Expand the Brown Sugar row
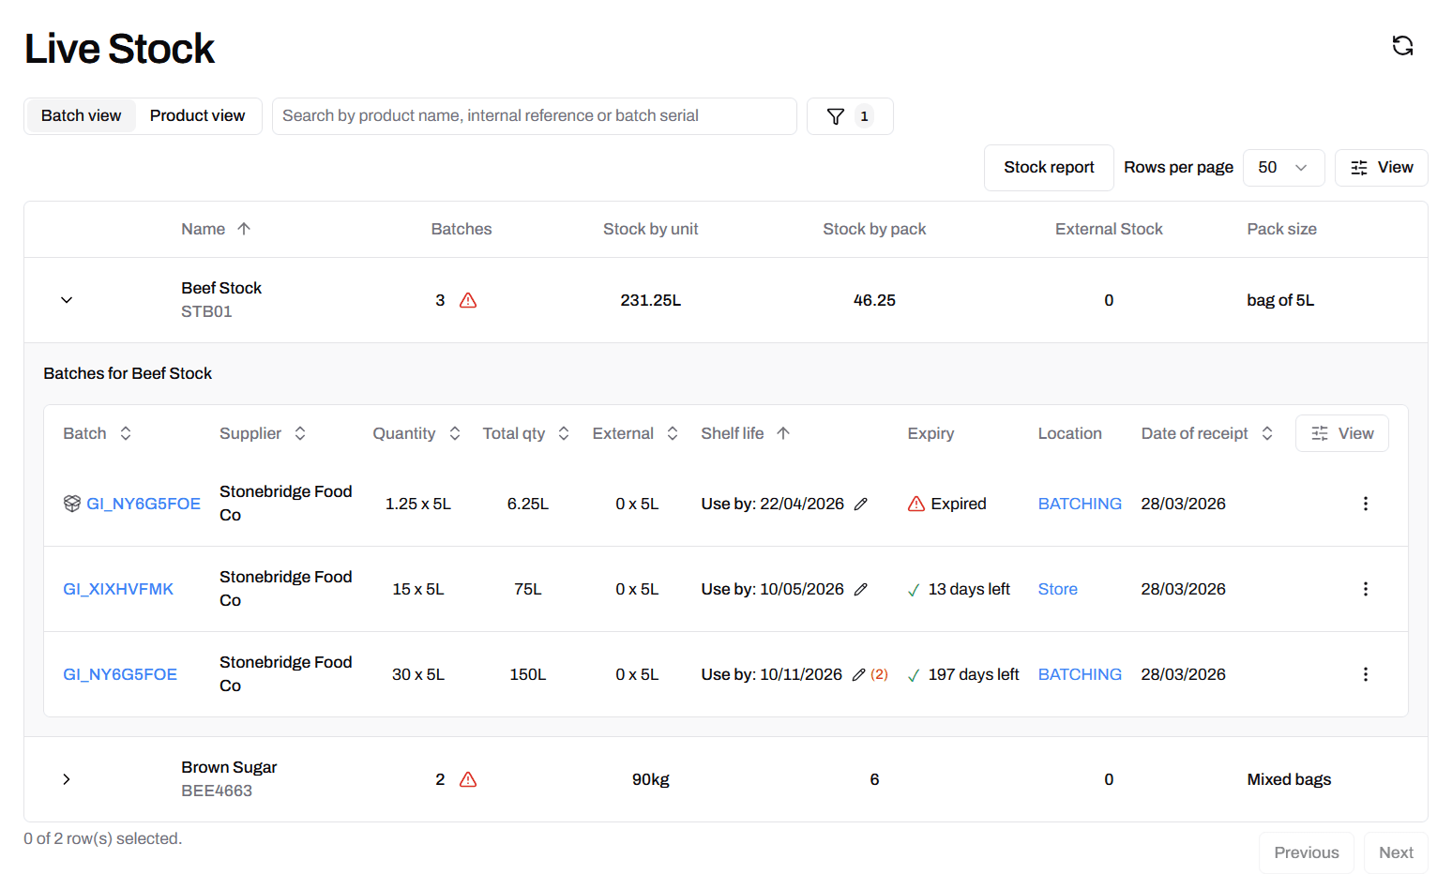The height and width of the screenshot is (874, 1452). pos(67,779)
